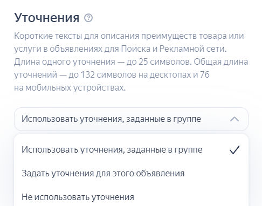Image resolution: width=262 pixels, height=206 pixels.
Task: Click the text 'на мобильных устройствах.'
Action: point(70,88)
